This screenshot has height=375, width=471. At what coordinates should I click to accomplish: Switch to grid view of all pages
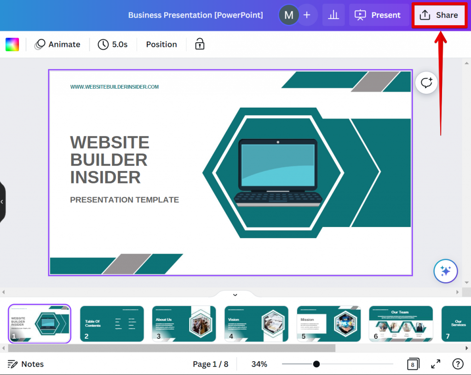413,364
